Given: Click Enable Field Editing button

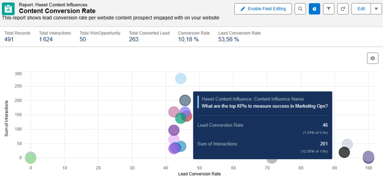Looking at the screenshot, I should coord(263,9).
